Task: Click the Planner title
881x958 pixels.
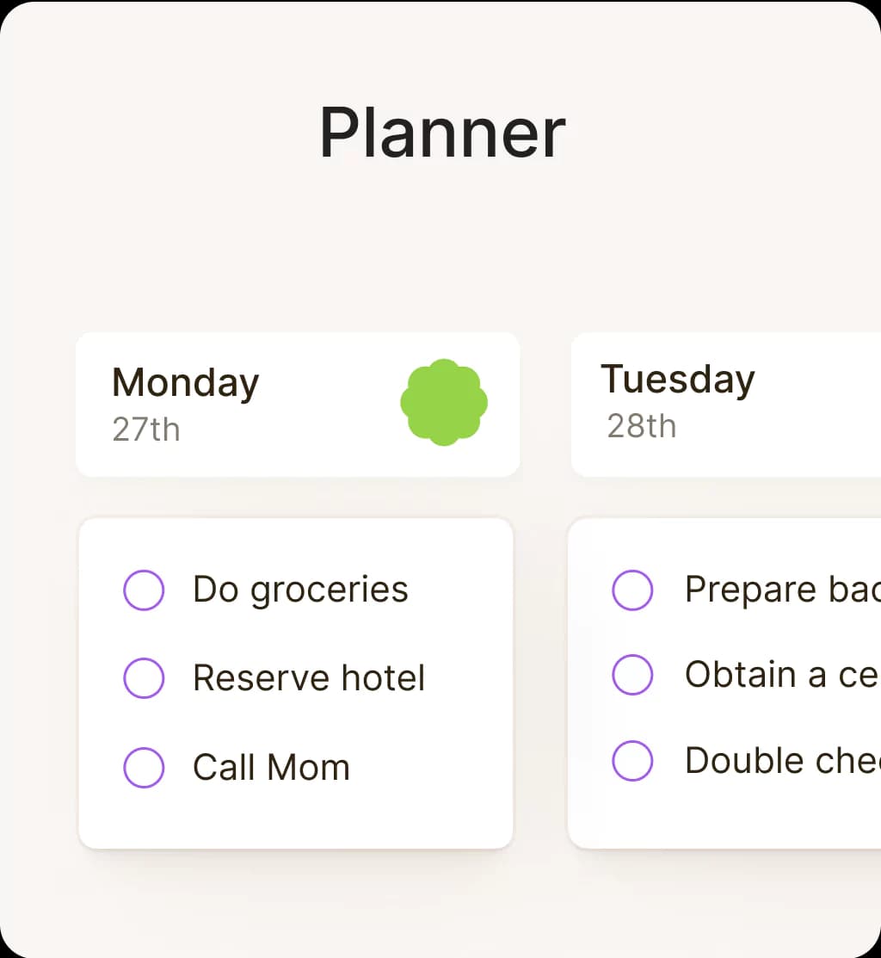Action: [x=442, y=133]
